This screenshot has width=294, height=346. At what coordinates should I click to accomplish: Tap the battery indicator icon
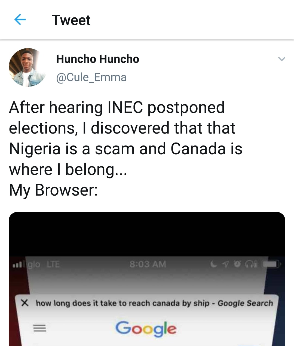[271, 264]
